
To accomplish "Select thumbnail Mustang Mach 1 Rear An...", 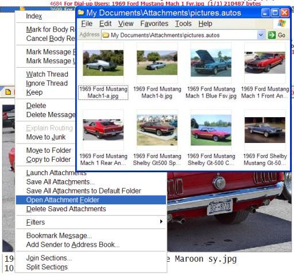I will click(103, 130).
